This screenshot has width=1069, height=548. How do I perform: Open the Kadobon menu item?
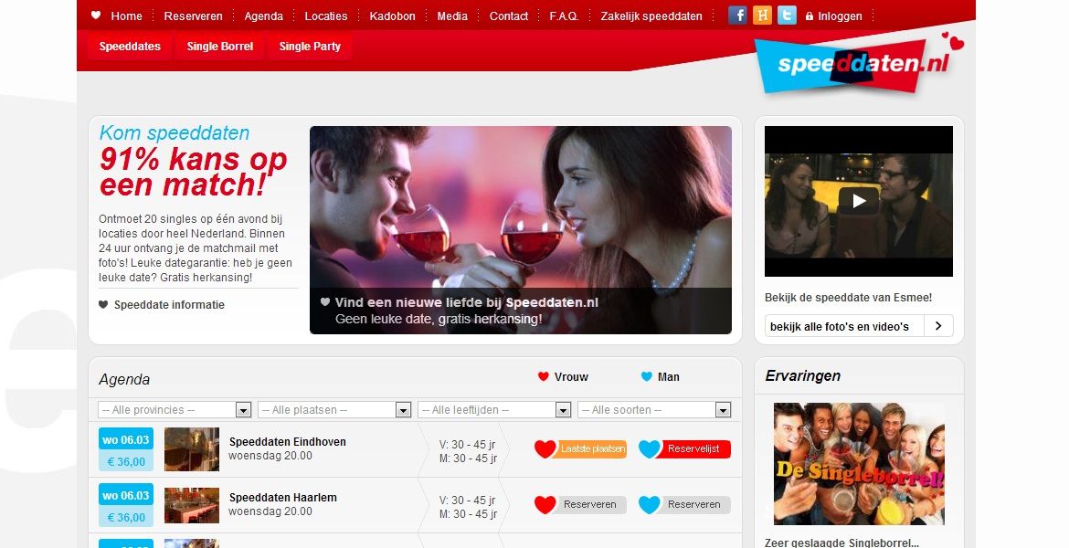coord(393,16)
